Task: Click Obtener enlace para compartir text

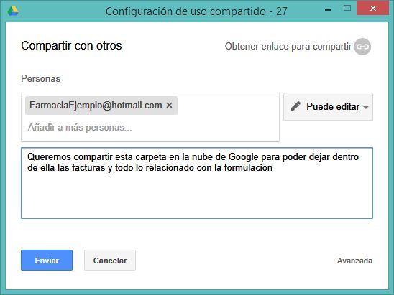Action: pyautogui.click(x=288, y=47)
